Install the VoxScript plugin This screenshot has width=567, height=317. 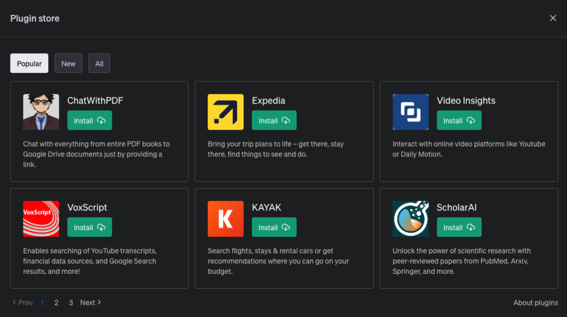pyautogui.click(x=90, y=227)
